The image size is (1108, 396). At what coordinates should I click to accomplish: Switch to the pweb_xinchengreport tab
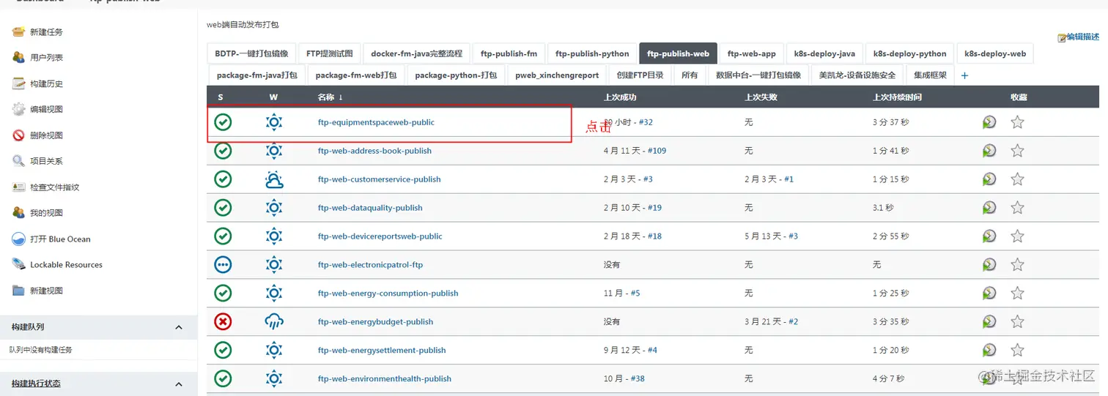[x=557, y=75]
